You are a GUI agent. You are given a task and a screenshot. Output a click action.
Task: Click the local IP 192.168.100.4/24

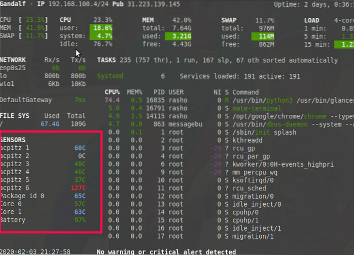(x=79, y=4)
